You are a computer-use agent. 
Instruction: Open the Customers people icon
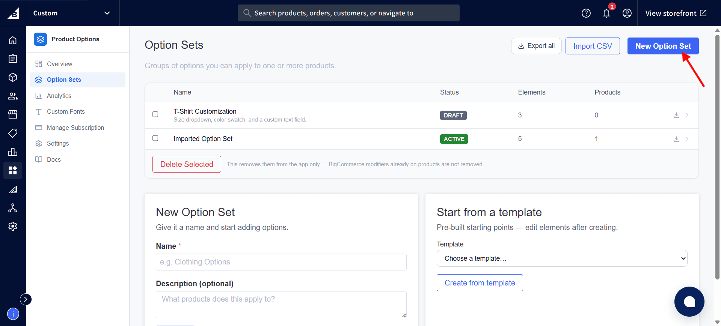tap(13, 96)
